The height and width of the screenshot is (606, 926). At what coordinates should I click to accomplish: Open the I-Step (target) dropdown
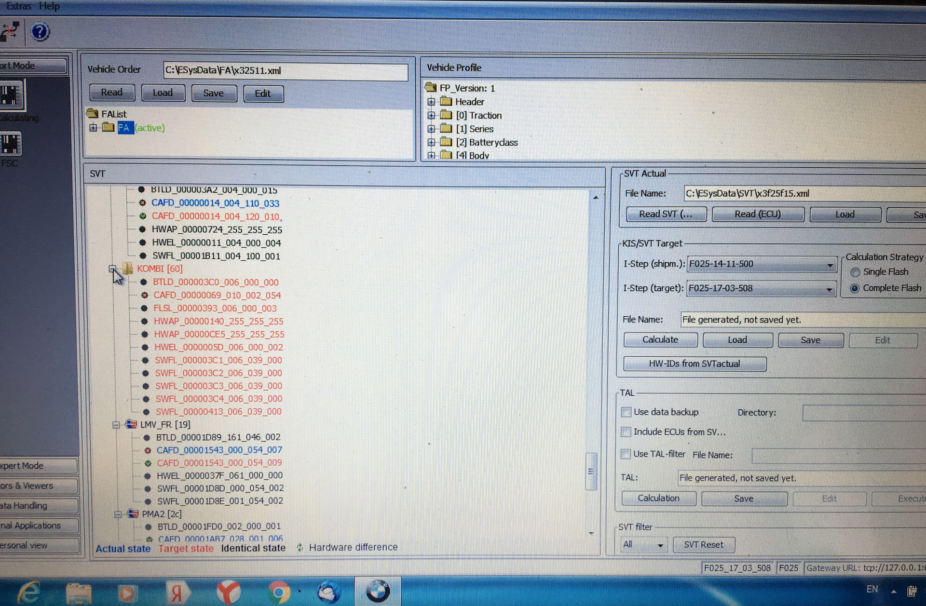[829, 289]
